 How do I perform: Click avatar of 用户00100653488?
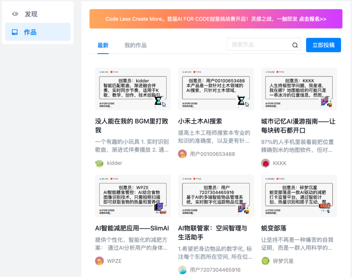tap(182, 154)
